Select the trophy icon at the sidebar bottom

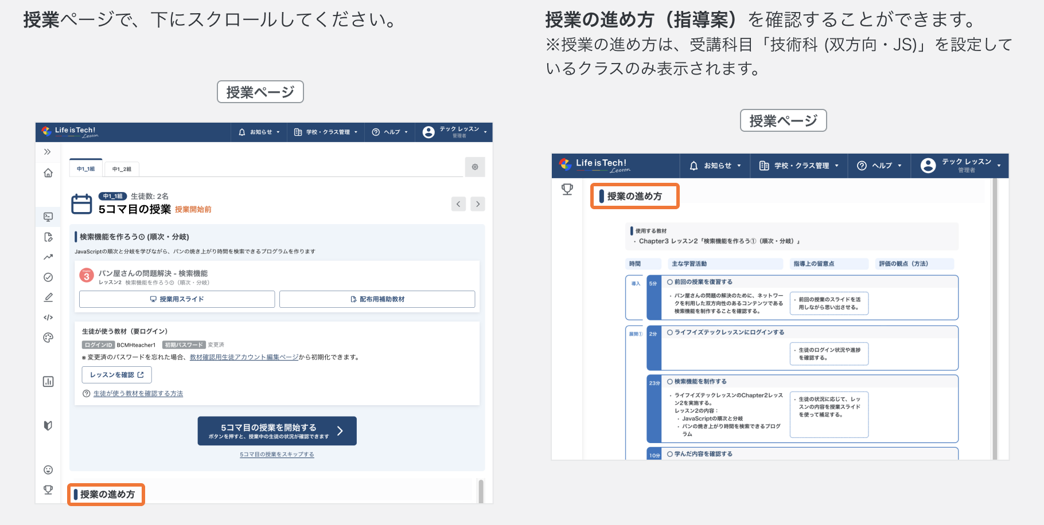pyautogui.click(x=48, y=490)
